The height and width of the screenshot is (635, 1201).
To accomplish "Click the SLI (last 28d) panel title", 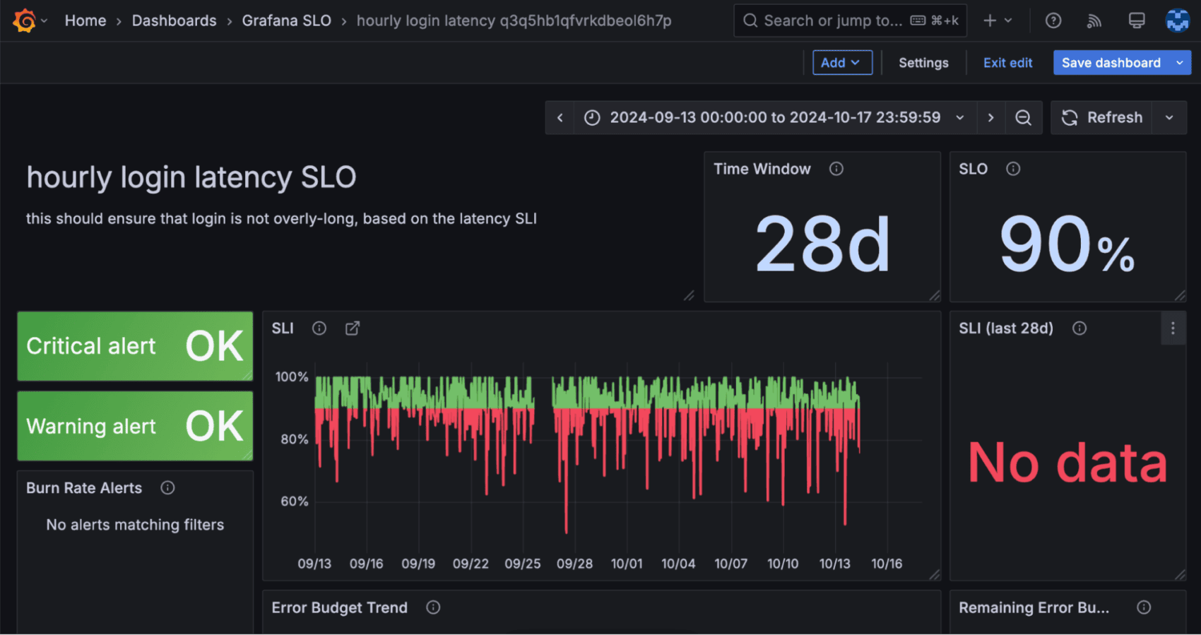I will 1006,328.
